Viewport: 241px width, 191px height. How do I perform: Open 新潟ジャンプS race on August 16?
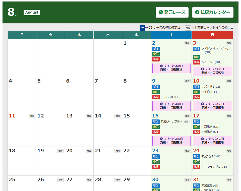click(175, 122)
